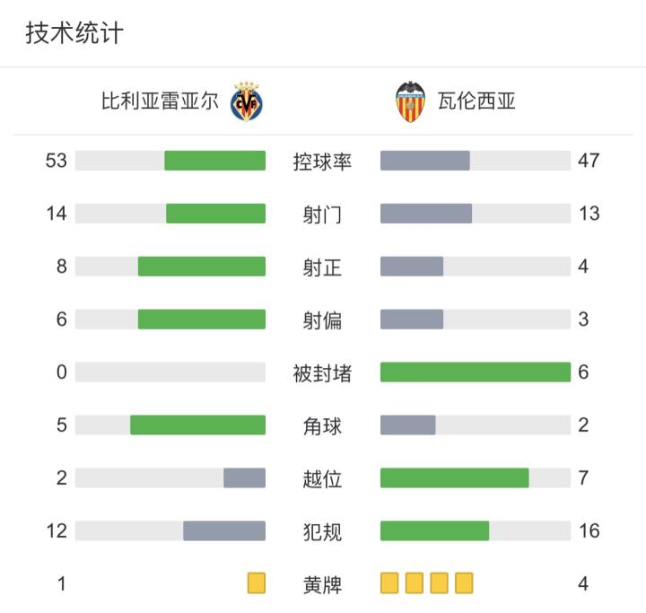Click Valencia's first yellow card icon

(389, 584)
